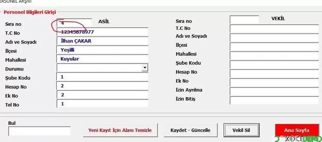Click the Bul search field

(x=39, y=131)
